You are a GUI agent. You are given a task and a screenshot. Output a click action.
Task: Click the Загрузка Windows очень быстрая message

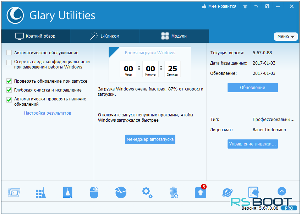click(x=150, y=92)
